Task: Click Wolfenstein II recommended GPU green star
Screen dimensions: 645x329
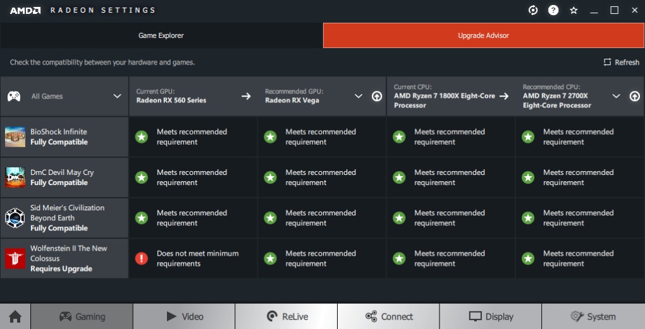Action: tap(270, 258)
